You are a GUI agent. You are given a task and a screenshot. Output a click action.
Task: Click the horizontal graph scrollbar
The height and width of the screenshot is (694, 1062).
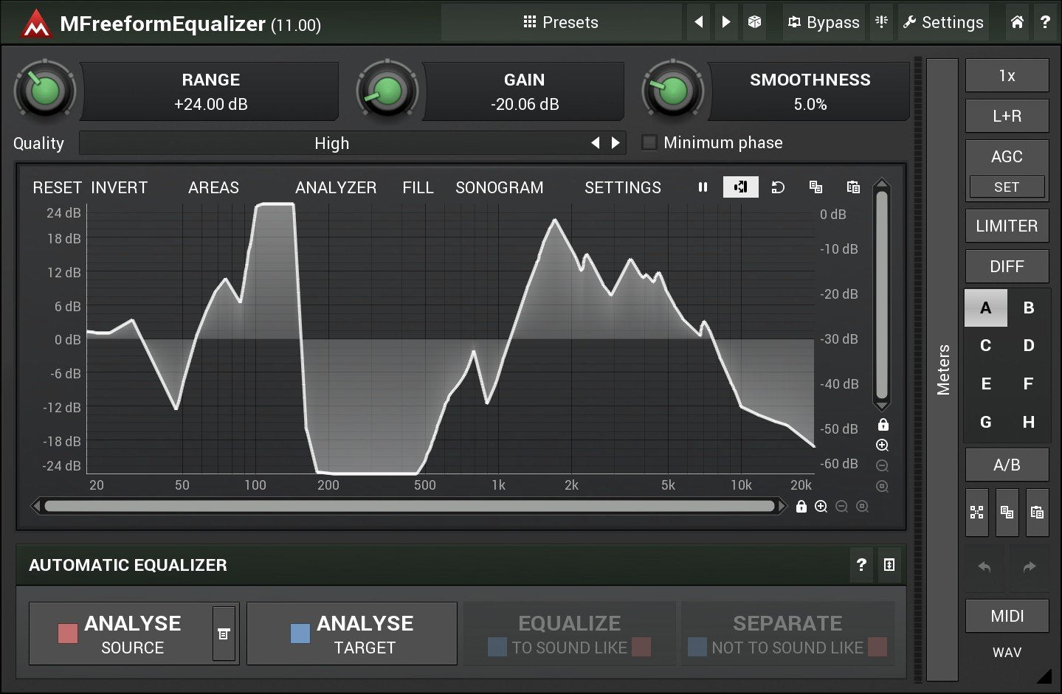pos(410,507)
